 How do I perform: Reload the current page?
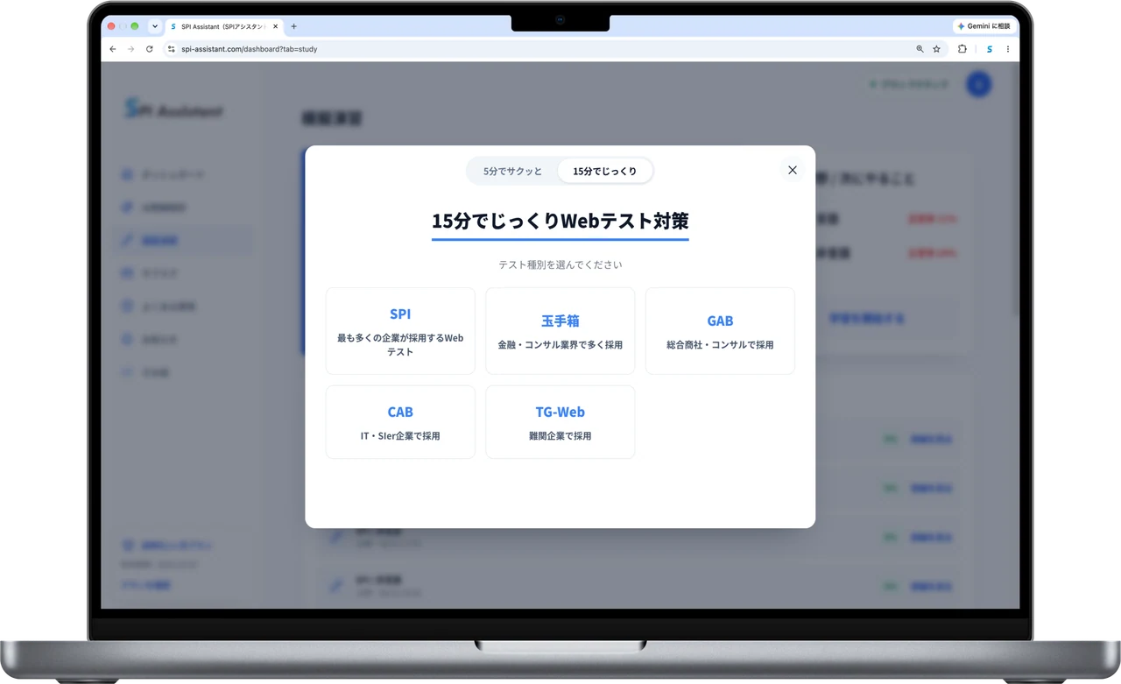point(150,49)
